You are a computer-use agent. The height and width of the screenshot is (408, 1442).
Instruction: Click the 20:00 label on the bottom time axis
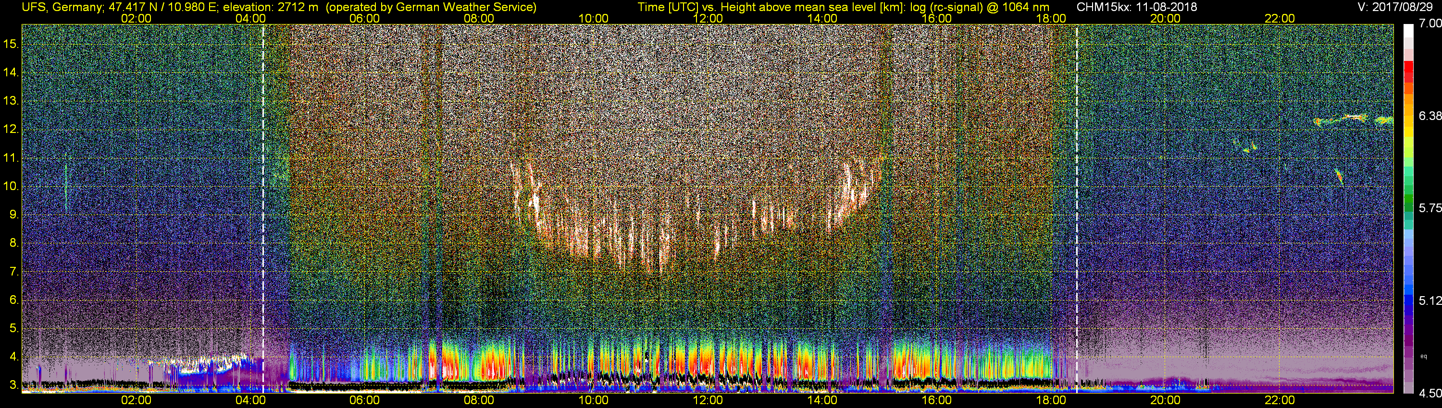coord(1166,400)
